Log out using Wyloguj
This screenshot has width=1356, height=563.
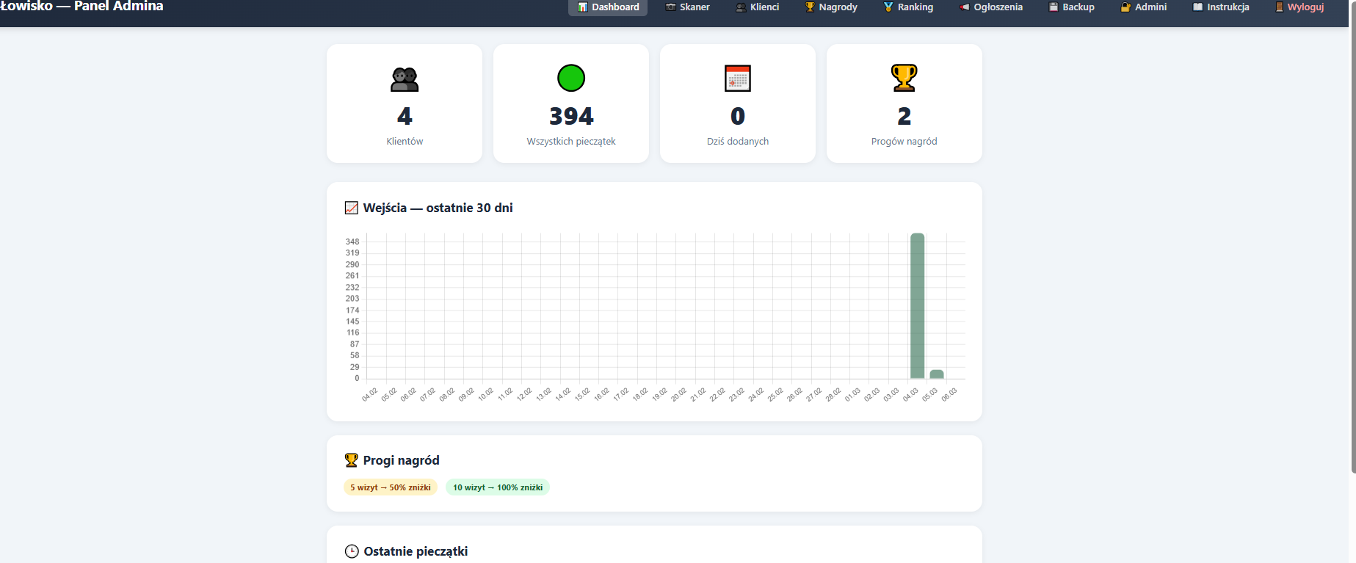tap(1299, 7)
